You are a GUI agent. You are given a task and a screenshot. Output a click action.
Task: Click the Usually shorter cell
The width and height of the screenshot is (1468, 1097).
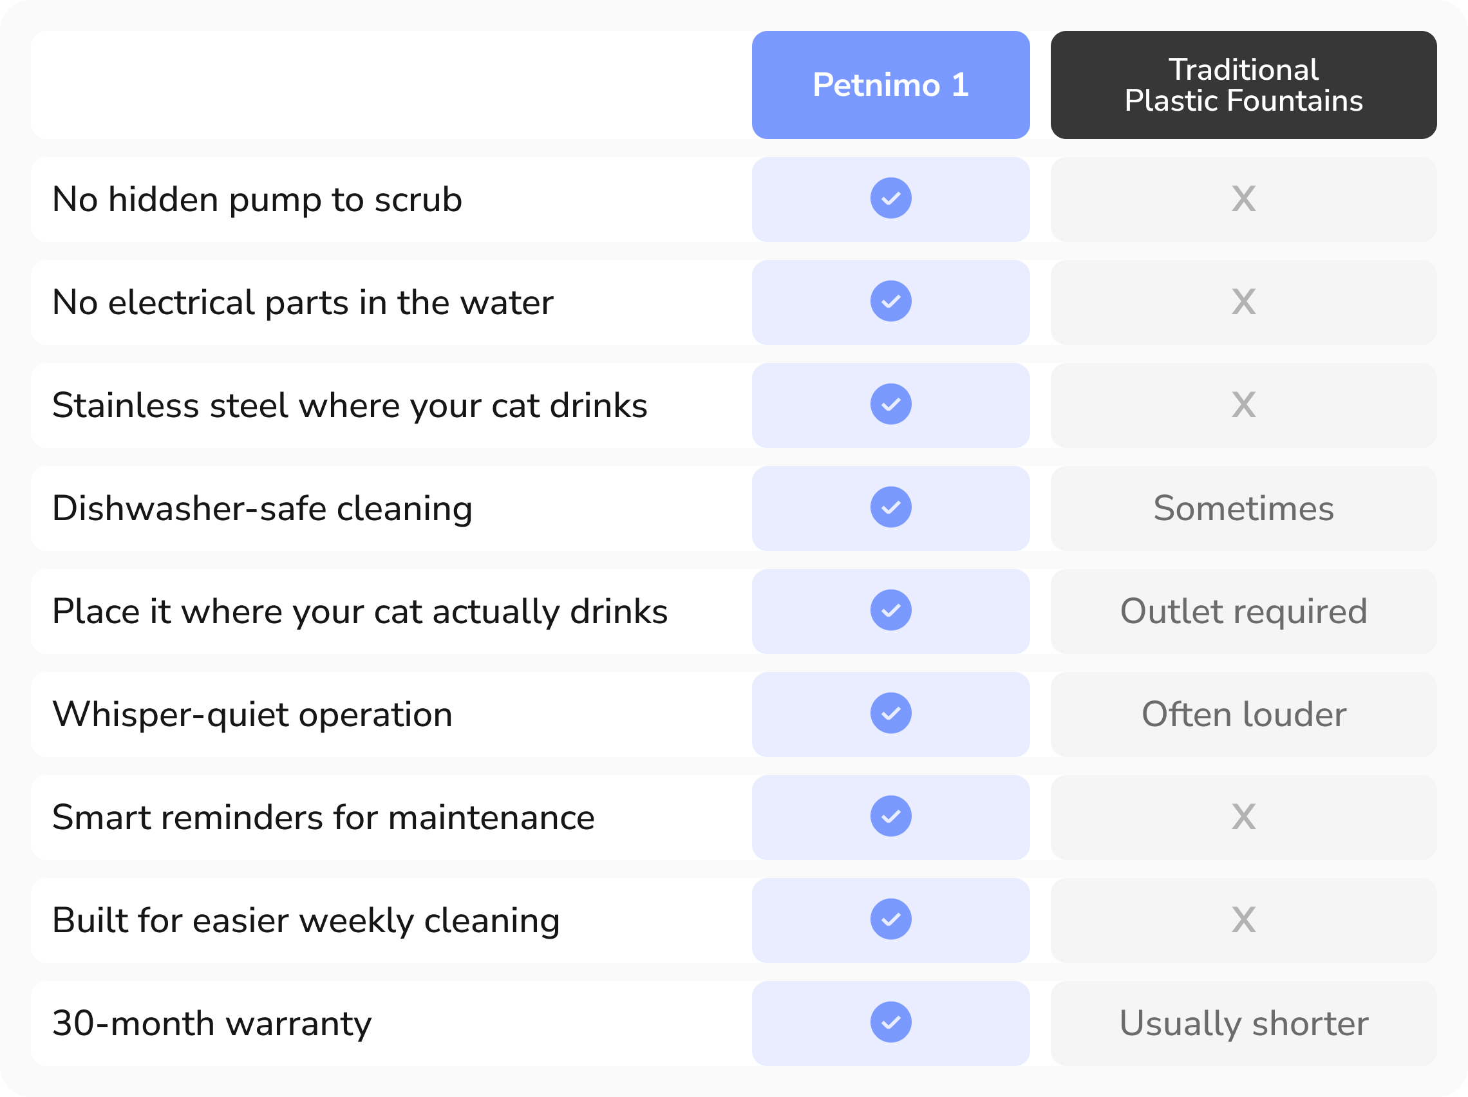[x=1244, y=1024]
